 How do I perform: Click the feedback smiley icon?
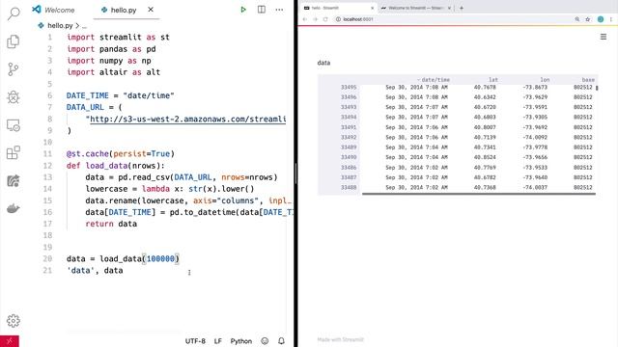click(x=265, y=341)
